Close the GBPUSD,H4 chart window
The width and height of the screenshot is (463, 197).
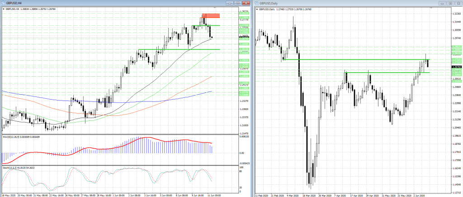246,3
